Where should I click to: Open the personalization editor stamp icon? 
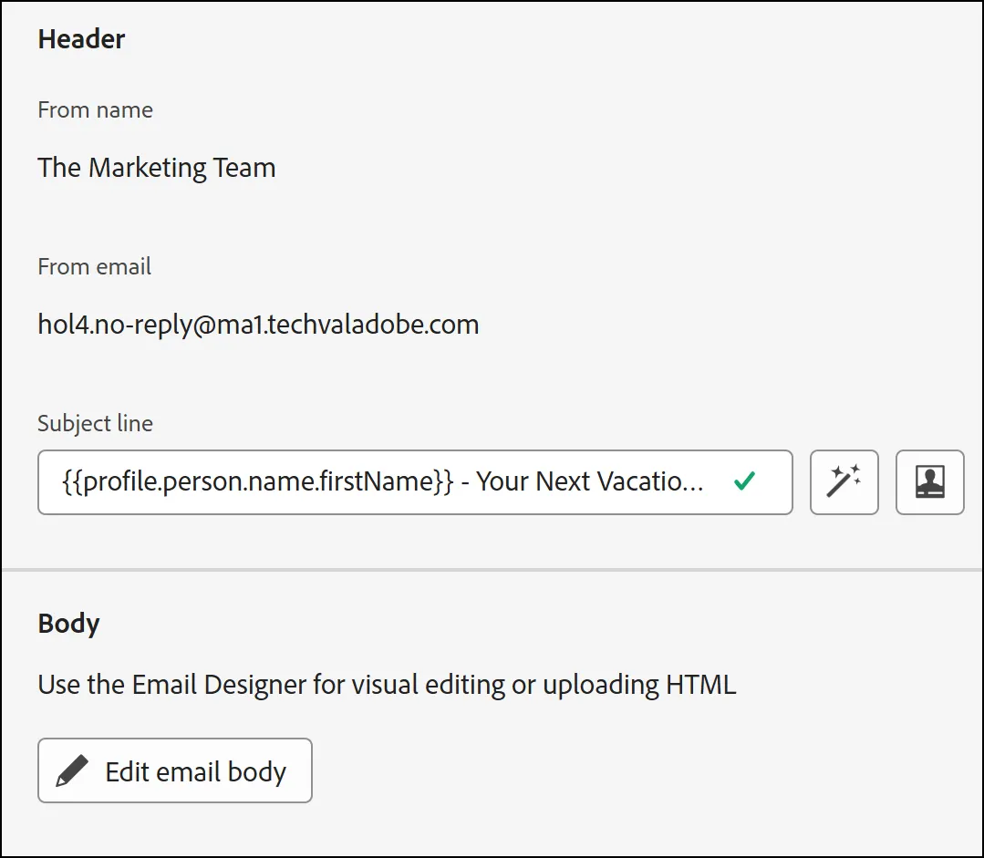(929, 482)
